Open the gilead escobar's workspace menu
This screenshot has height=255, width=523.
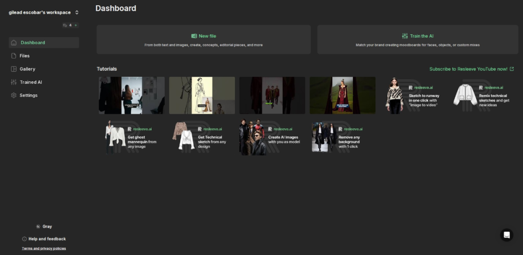(x=40, y=13)
